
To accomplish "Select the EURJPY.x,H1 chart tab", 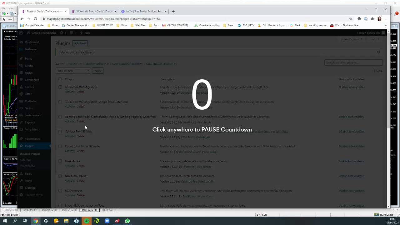I will pyautogui.click(x=108, y=210).
